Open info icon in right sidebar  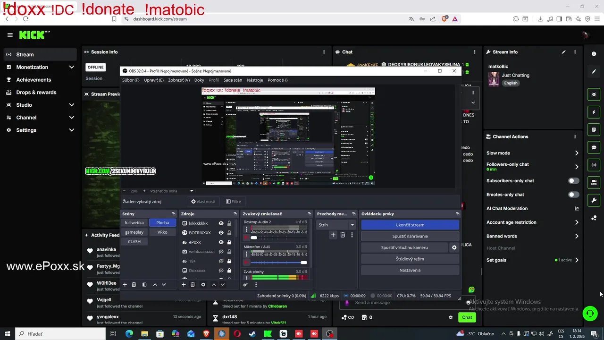[594, 54]
